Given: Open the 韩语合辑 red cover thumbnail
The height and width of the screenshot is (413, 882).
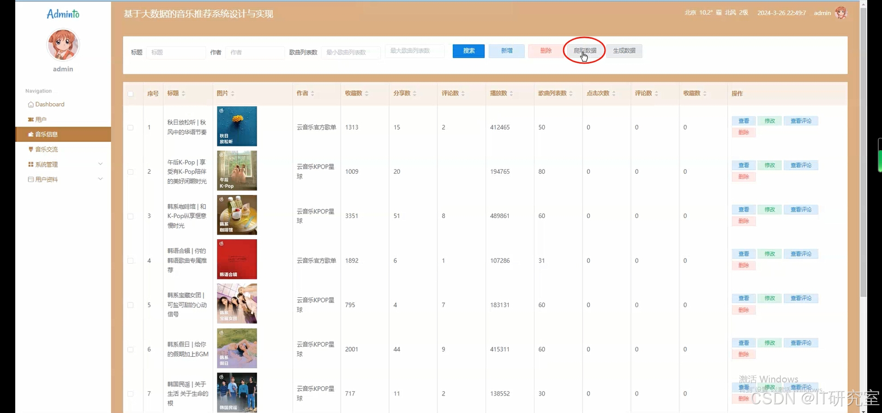Looking at the screenshot, I should [237, 259].
